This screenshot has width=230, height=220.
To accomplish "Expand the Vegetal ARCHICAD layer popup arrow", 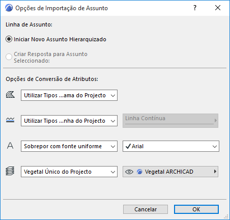I will [215, 172].
